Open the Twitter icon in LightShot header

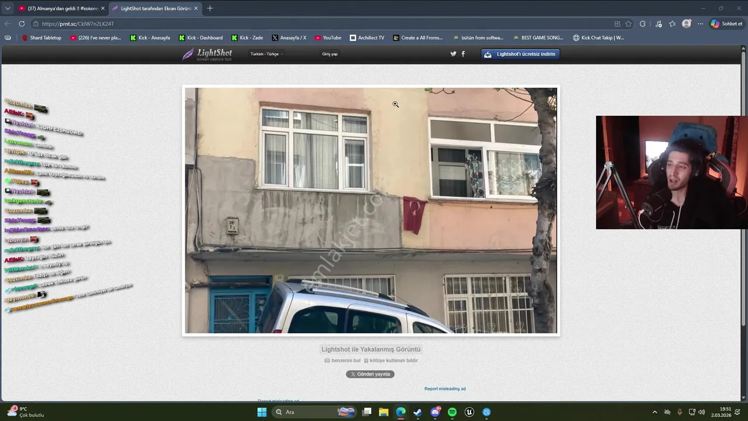[453, 54]
